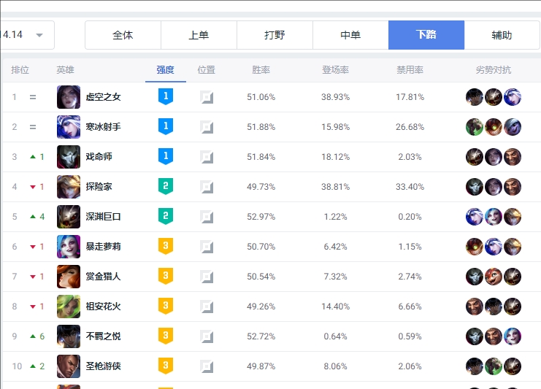Open 暴走萝莉 champion portrait
This screenshot has width=541, height=389.
coord(69,247)
